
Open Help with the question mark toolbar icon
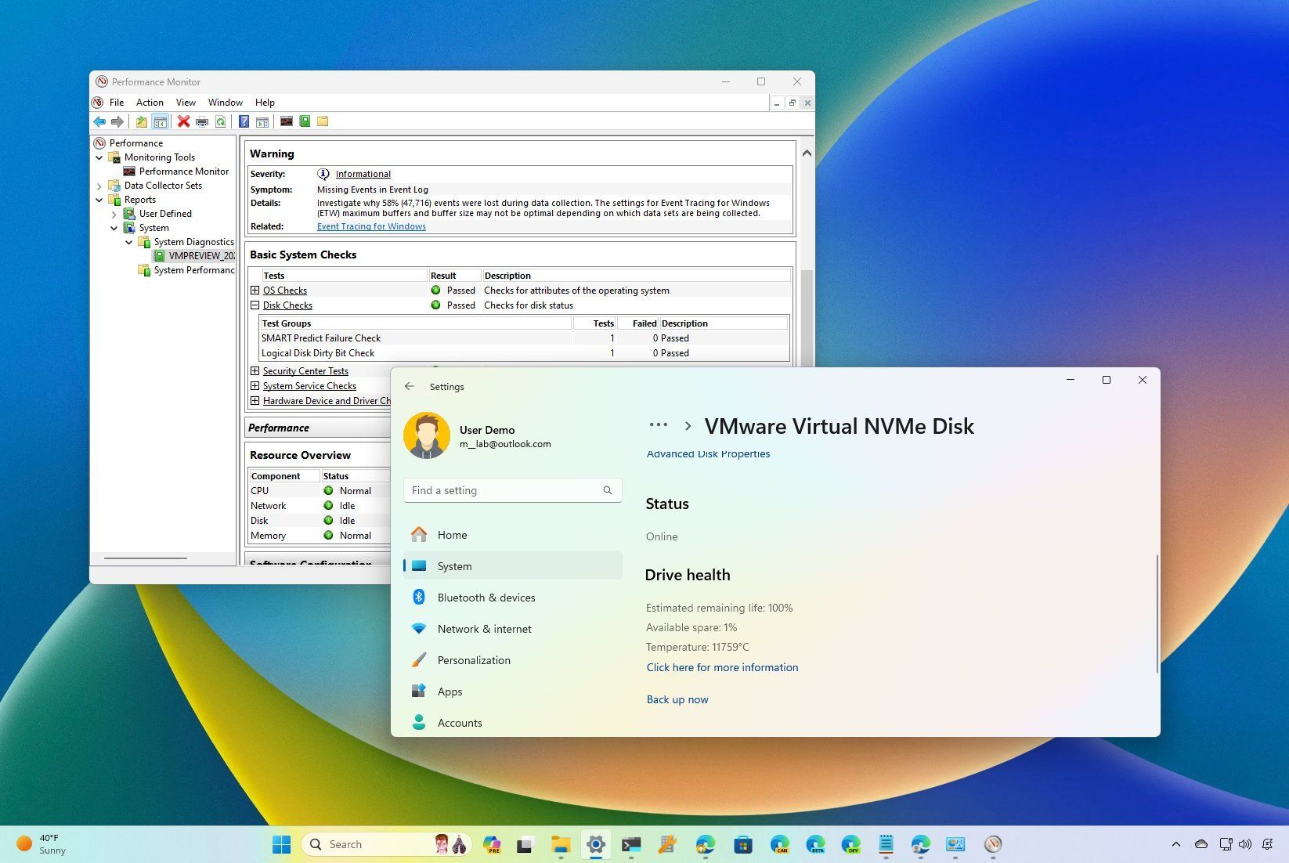tap(243, 121)
